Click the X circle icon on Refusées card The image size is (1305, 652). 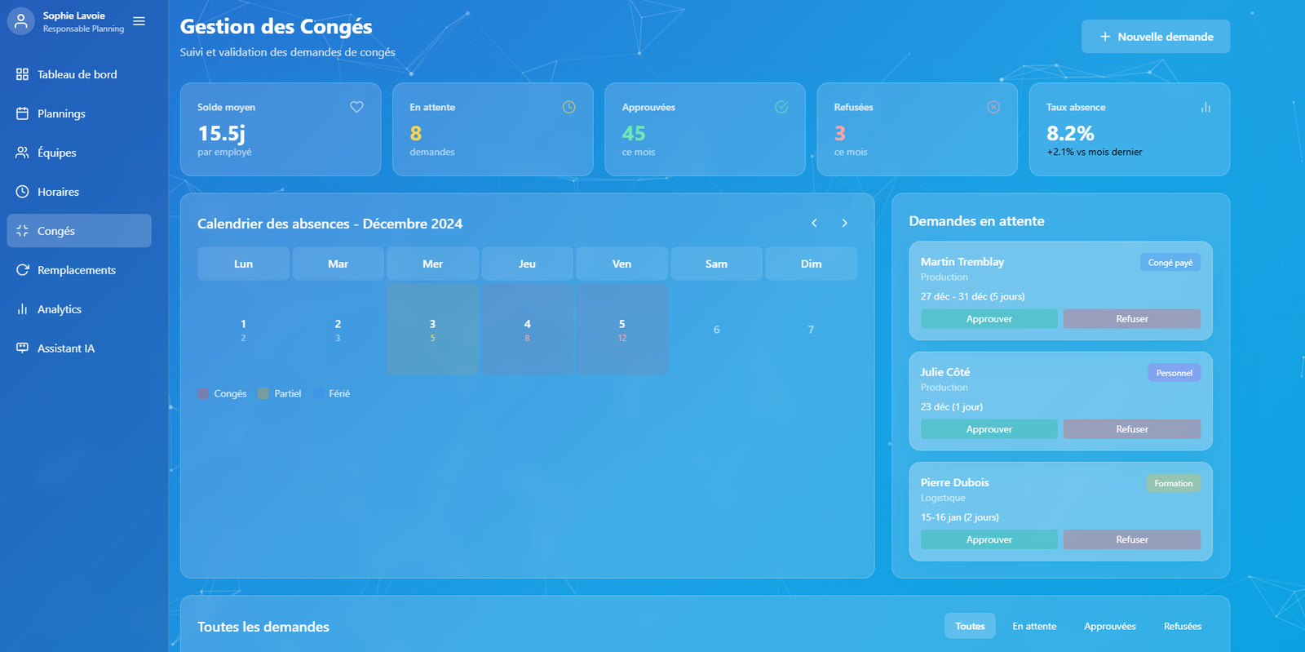pos(993,107)
